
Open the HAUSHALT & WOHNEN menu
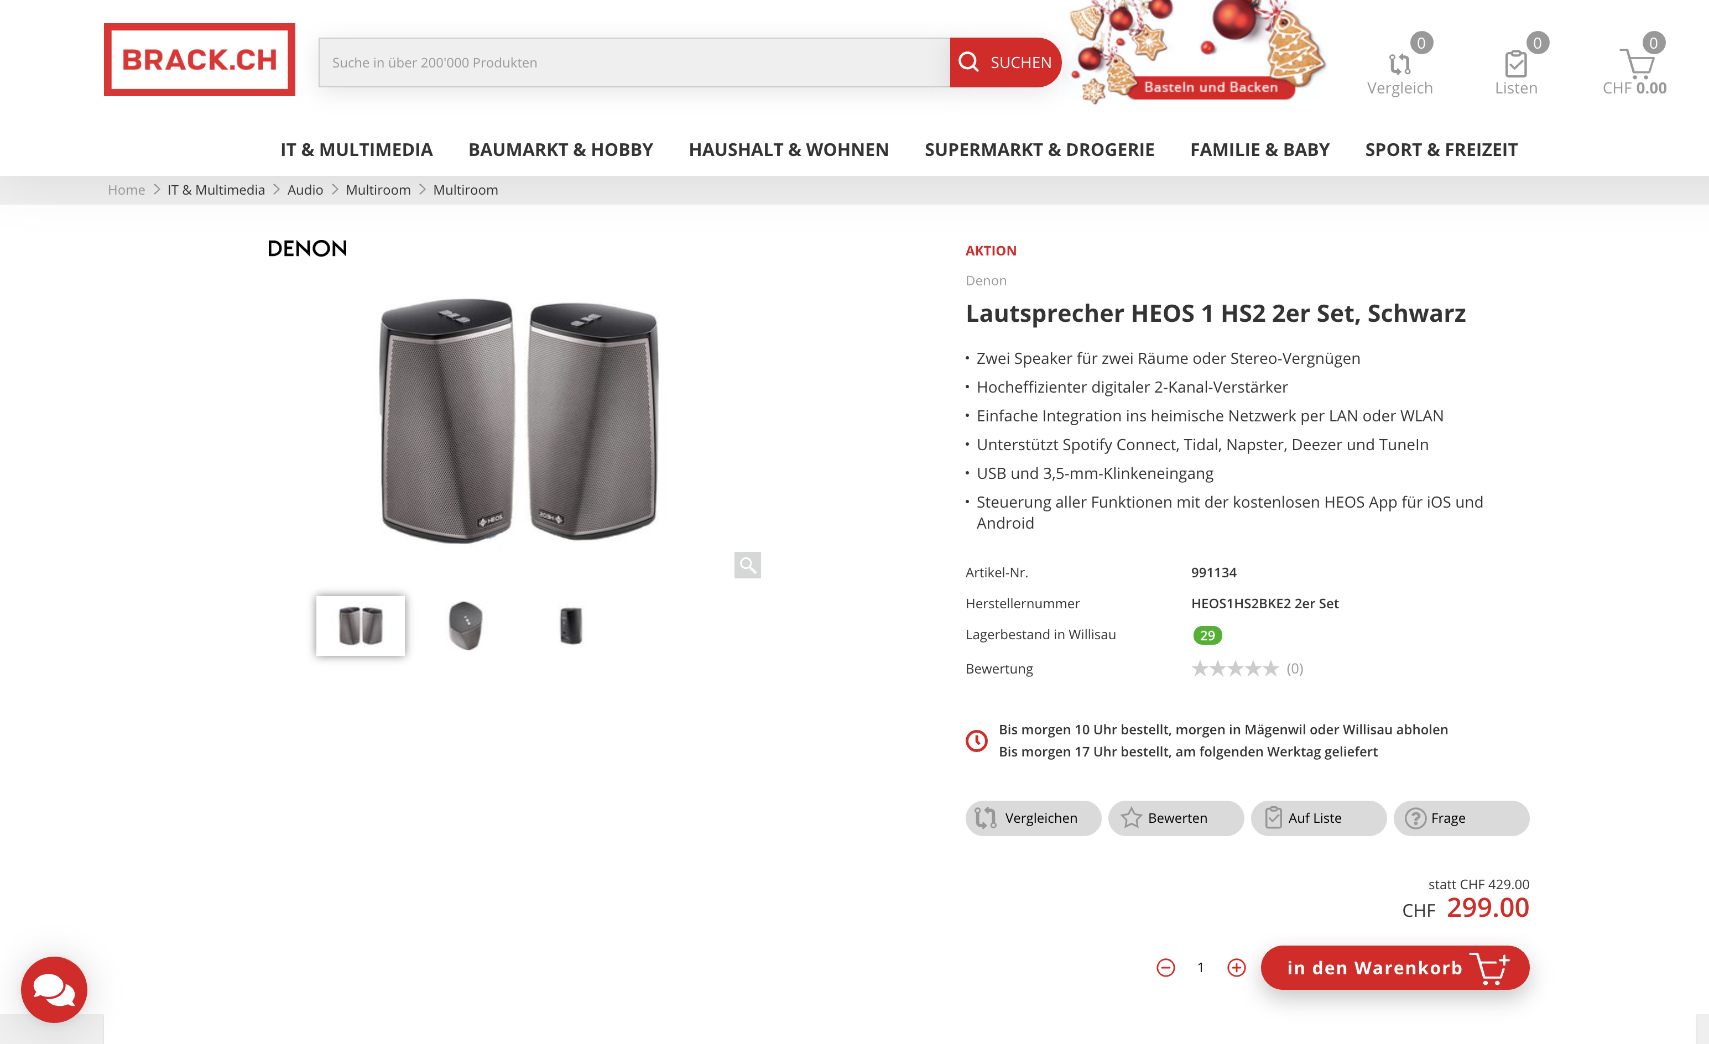[x=789, y=150]
